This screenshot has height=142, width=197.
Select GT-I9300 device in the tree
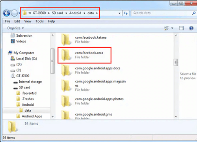point(23,76)
